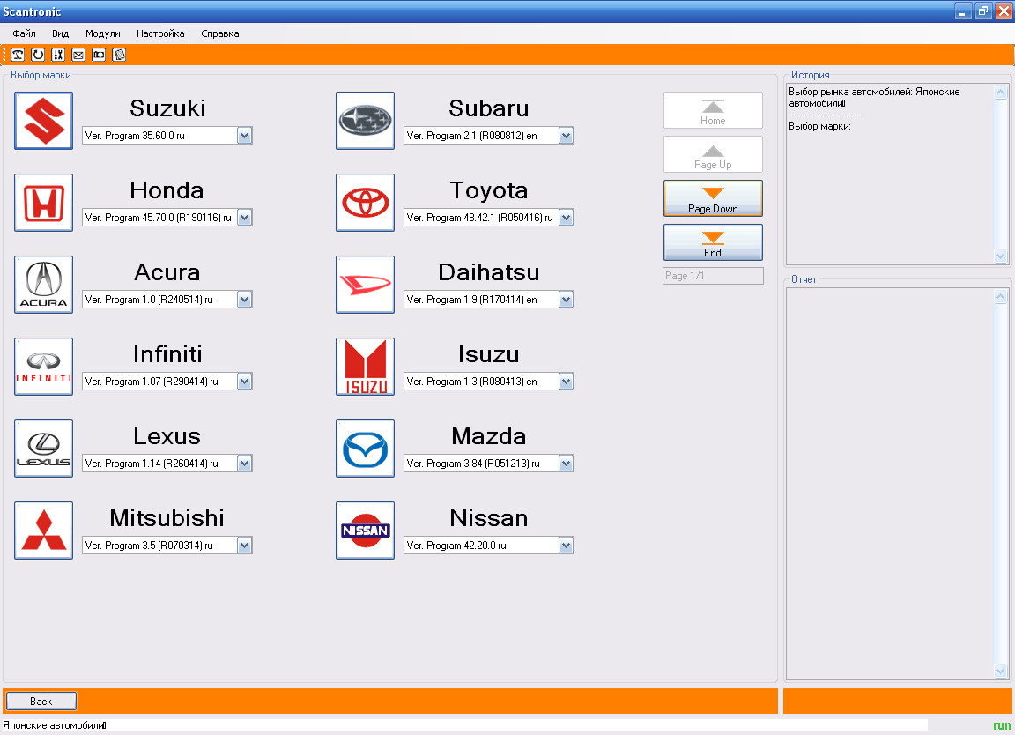Click the telephone icon in the toolbar
Viewport: 1015px width, 735px height.
click(18, 55)
